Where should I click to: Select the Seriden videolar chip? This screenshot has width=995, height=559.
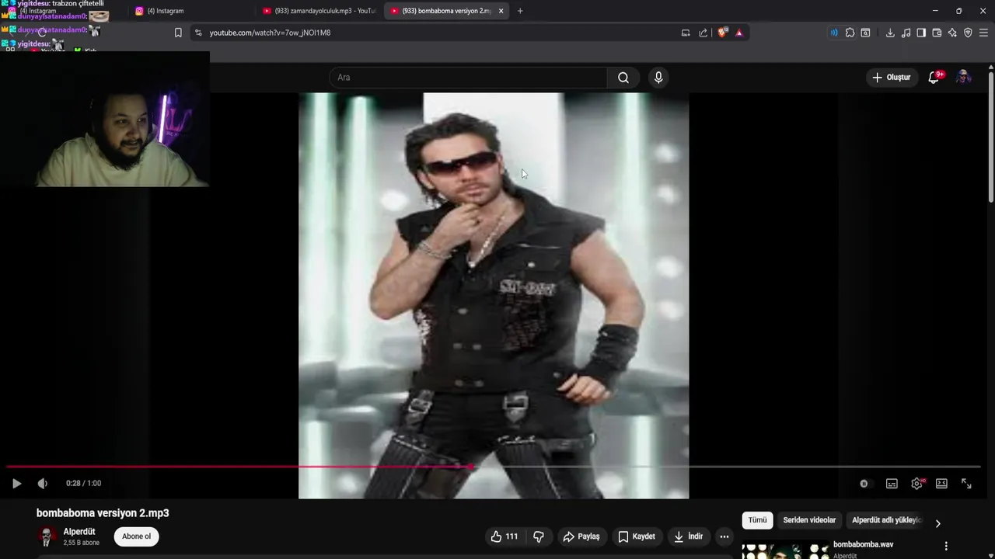click(x=809, y=520)
